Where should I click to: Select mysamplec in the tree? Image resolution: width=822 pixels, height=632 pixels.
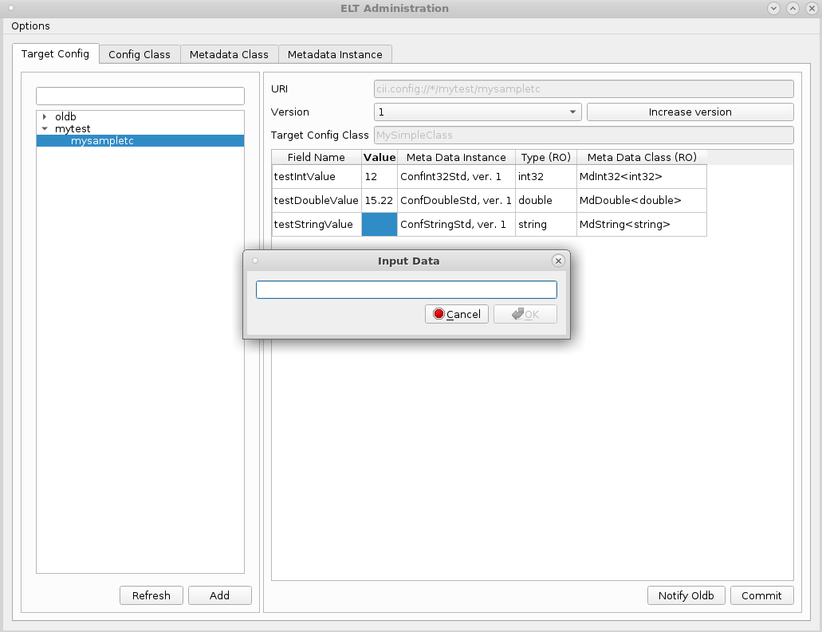[x=101, y=141]
